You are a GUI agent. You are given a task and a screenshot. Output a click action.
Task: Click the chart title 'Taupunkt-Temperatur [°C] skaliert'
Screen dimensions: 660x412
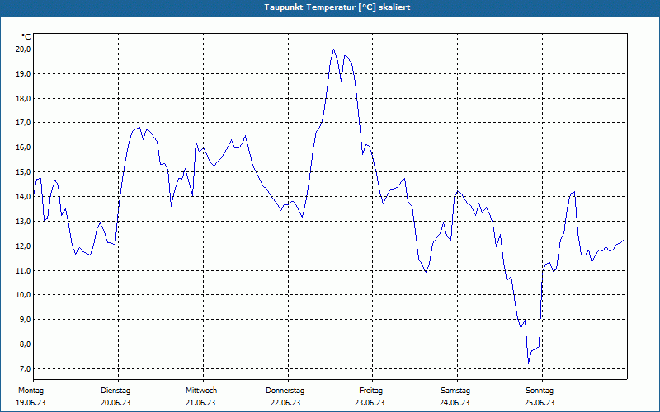pyautogui.click(x=337, y=7)
